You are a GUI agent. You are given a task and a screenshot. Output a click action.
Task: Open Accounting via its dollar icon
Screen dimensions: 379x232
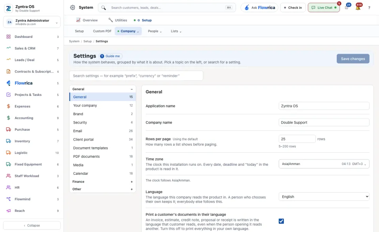[8, 118]
